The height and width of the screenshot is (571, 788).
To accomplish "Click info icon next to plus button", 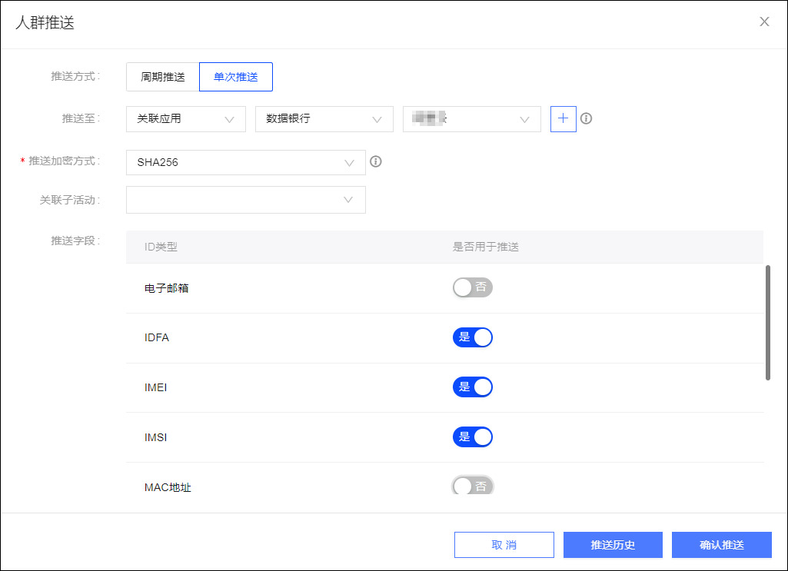I will coord(586,118).
